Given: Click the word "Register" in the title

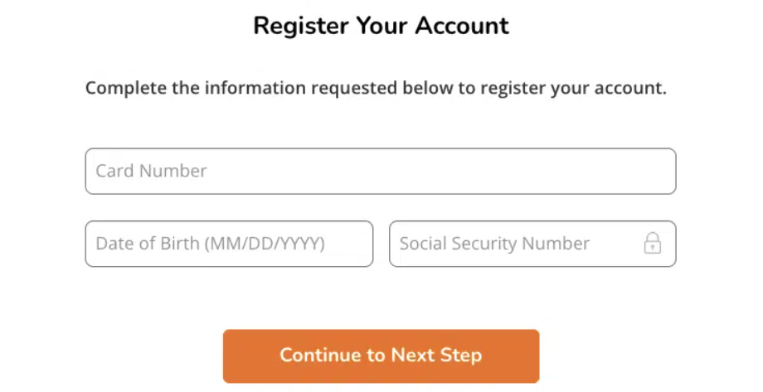Looking at the screenshot, I should (x=301, y=26).
